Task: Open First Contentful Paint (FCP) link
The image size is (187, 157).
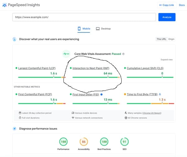Action: pyautogui.click(x=35, y=94)
